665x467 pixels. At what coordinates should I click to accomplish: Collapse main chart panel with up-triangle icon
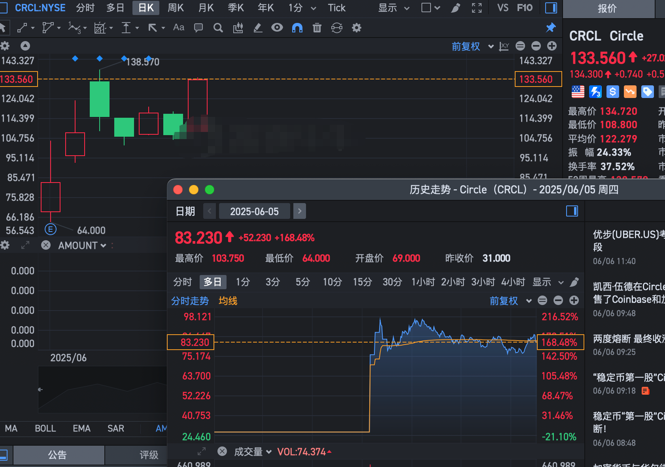tap(25, 46)
